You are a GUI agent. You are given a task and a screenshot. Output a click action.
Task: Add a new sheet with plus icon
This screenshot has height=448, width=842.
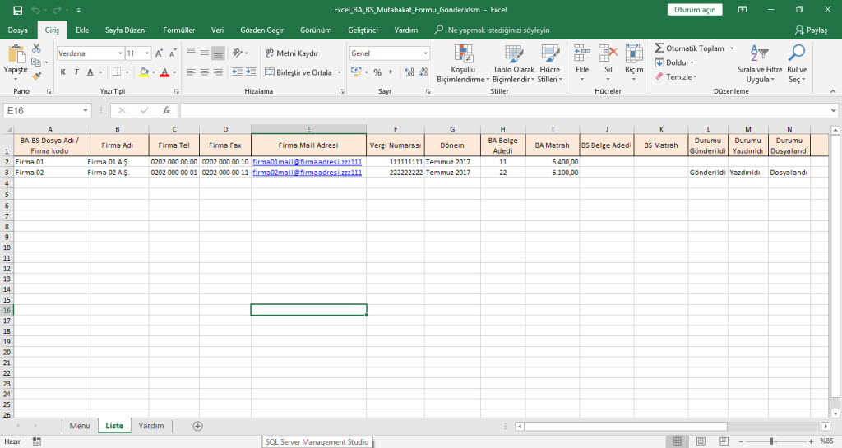point(197,426)
